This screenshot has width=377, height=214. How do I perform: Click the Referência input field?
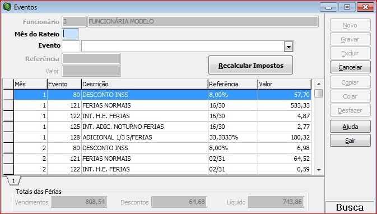click(x=91, y=59)
